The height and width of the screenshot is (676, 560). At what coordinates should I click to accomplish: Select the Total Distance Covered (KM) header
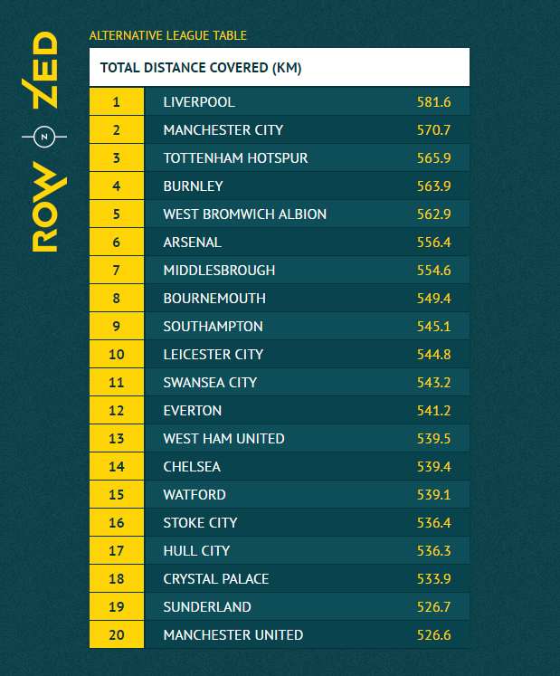point(201,68)
